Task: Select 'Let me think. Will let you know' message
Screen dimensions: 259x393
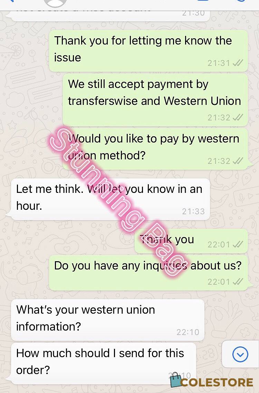Action: coord(111,199)
